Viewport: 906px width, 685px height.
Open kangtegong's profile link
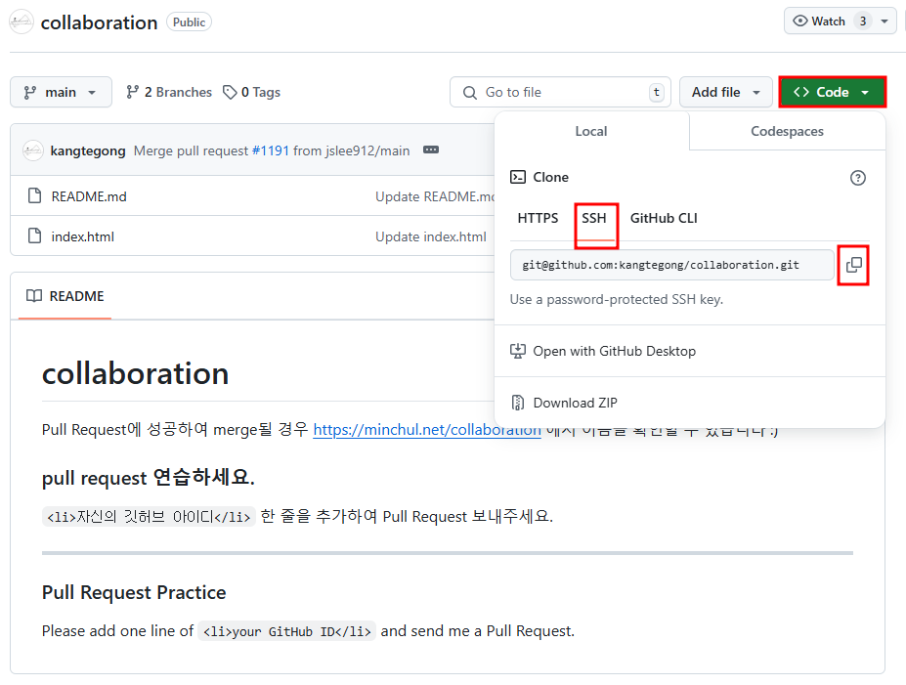(88, 150)
